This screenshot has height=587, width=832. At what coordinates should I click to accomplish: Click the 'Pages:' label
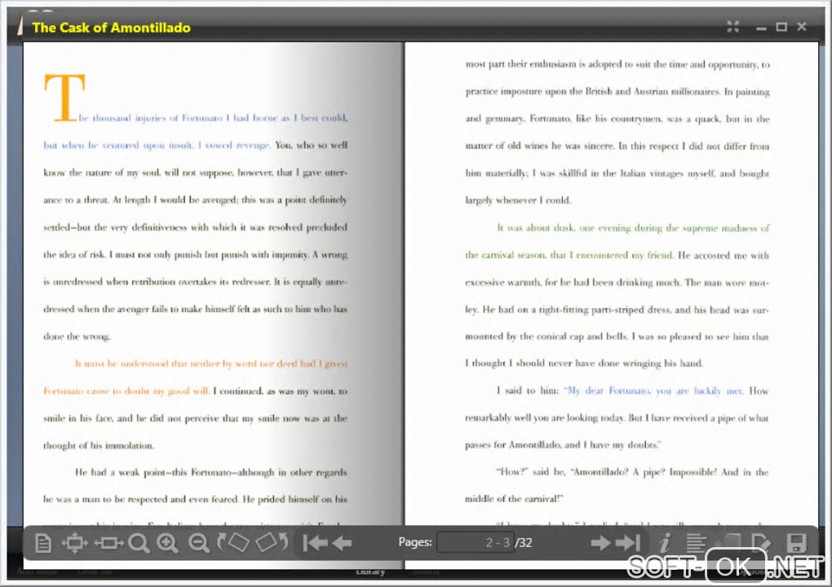[x=415, y=542]
